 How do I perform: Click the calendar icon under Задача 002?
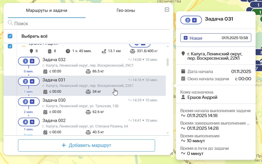point(45,132)
